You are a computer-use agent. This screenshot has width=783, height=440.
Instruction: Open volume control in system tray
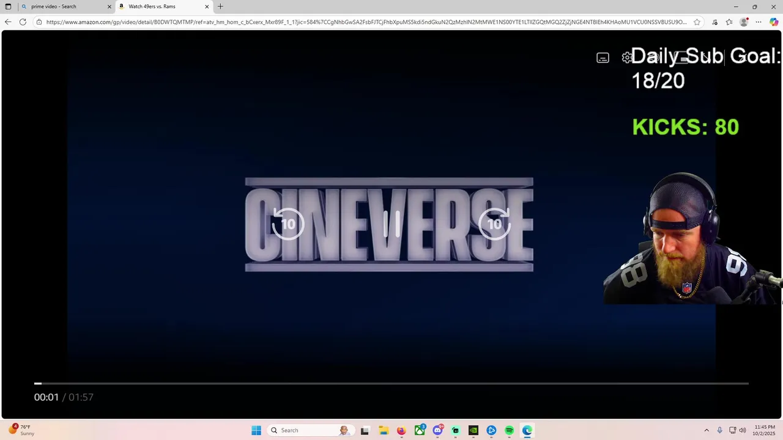(x=743, y=430)
